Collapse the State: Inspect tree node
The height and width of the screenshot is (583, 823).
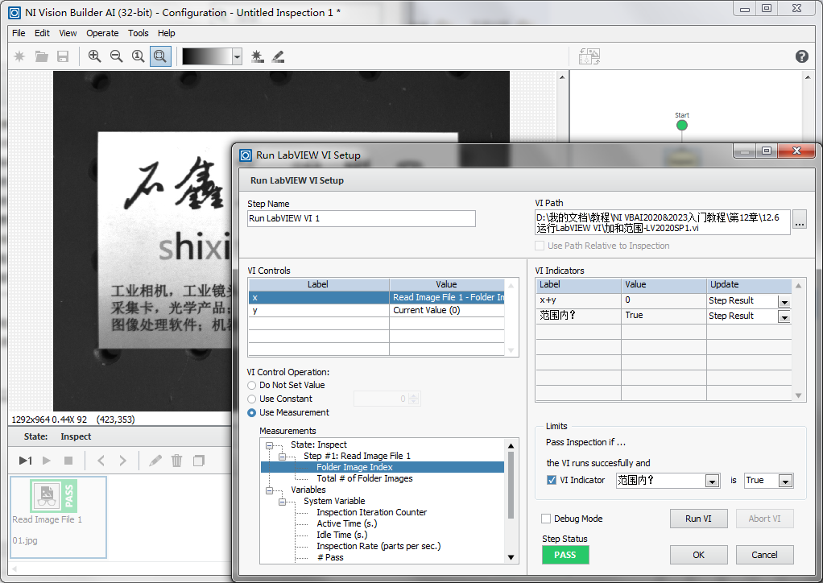[269, 445]
